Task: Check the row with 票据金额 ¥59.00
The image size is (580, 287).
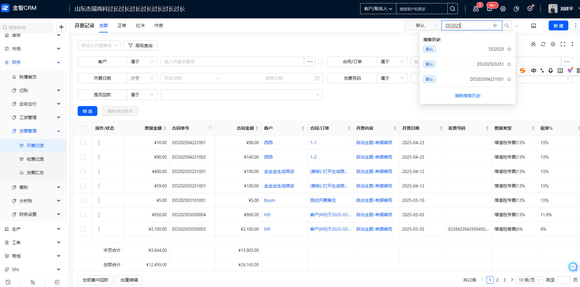Action: pyautogui.click(x=83, y=186)
